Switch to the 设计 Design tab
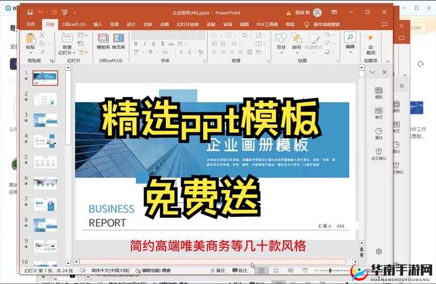This screenshot has height=284, width=436. [131, 24]
